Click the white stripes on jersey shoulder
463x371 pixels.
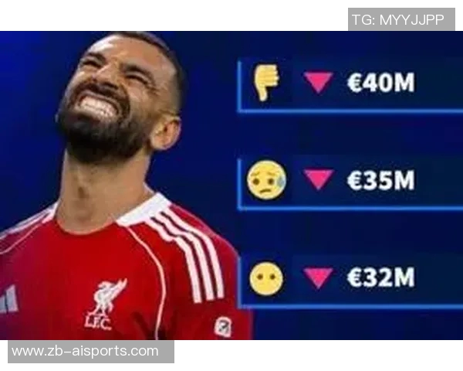tap(189, 251)
